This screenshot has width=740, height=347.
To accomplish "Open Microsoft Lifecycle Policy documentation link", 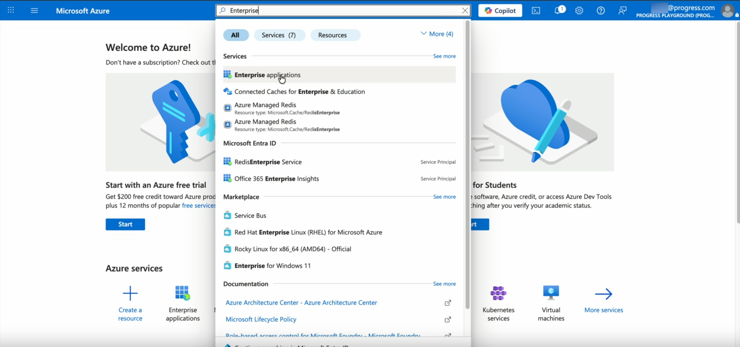I will tap(261, 319).
